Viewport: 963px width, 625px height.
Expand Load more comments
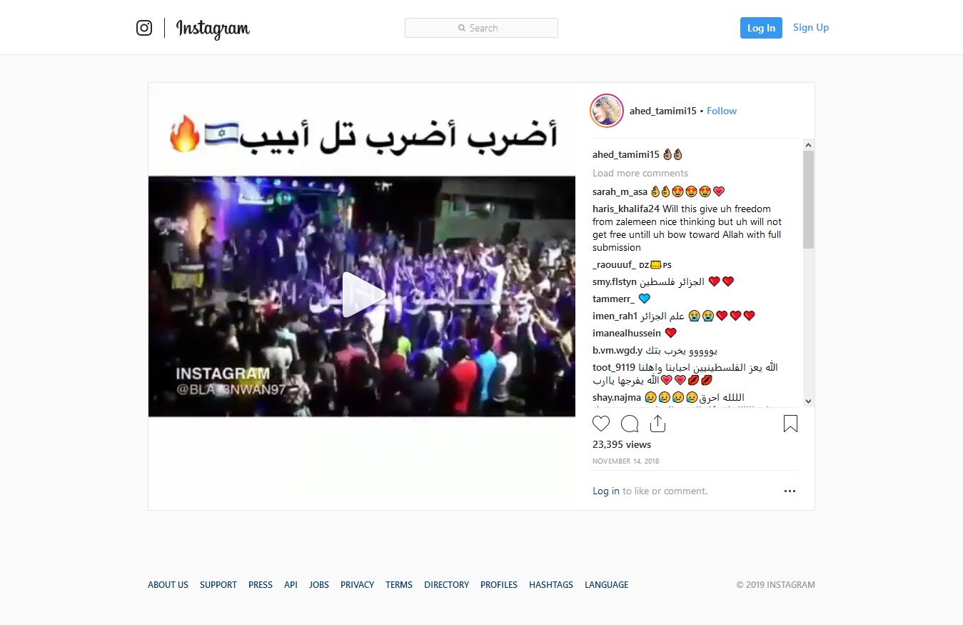[640, 173]
